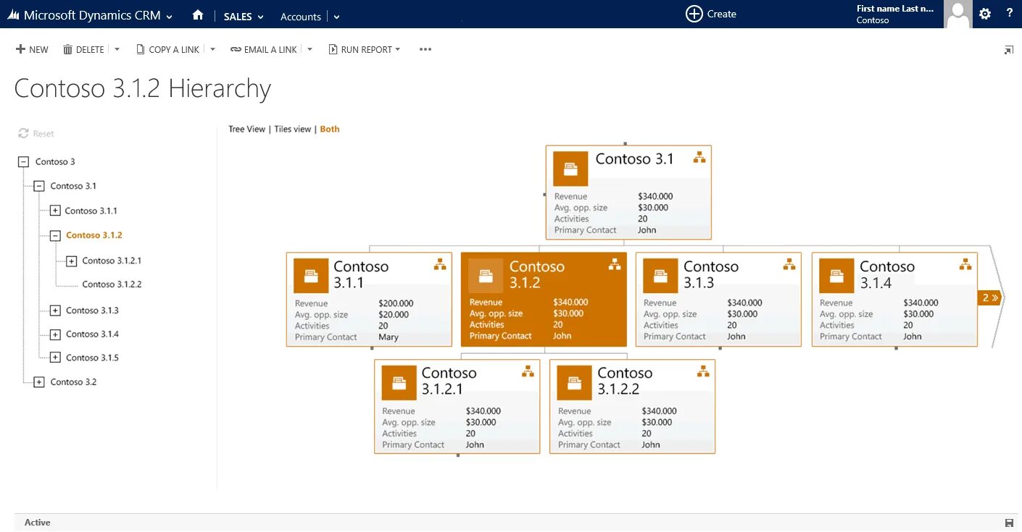Viewport: 1022px width, 532px height.
Task: Open the EMAIL A LINK dropdown arrow
Action: (x=310, y=49)
